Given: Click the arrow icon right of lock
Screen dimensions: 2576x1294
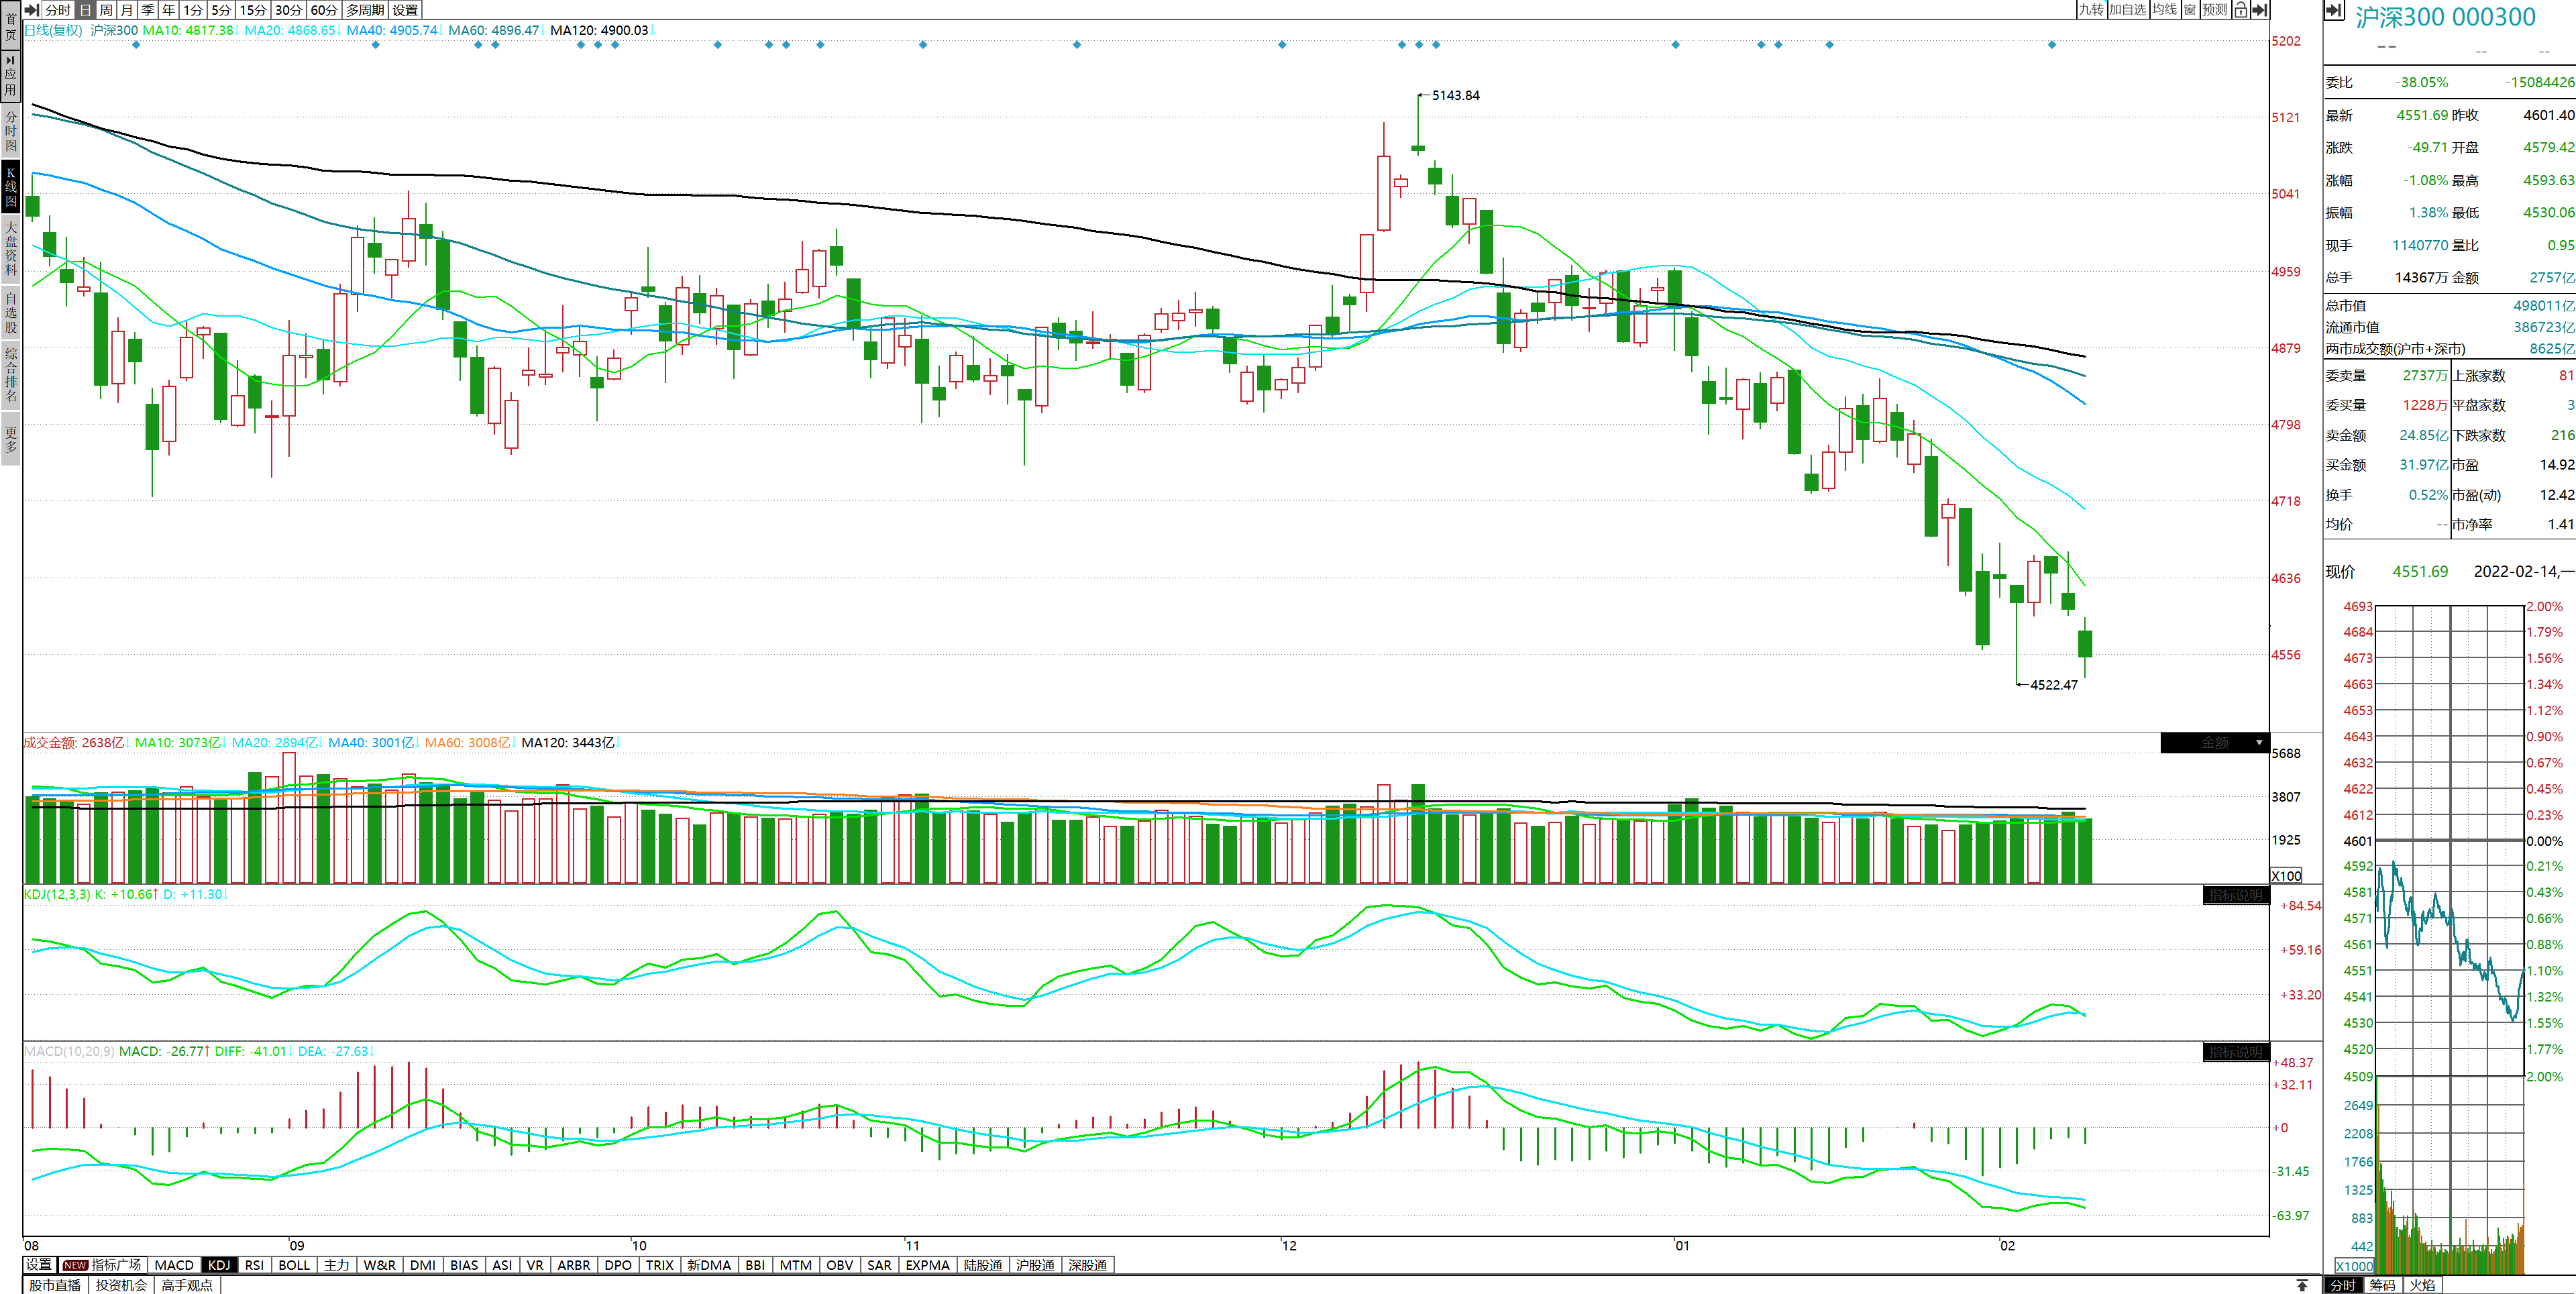Looking at the screenshot, I should pos(2259,9).
